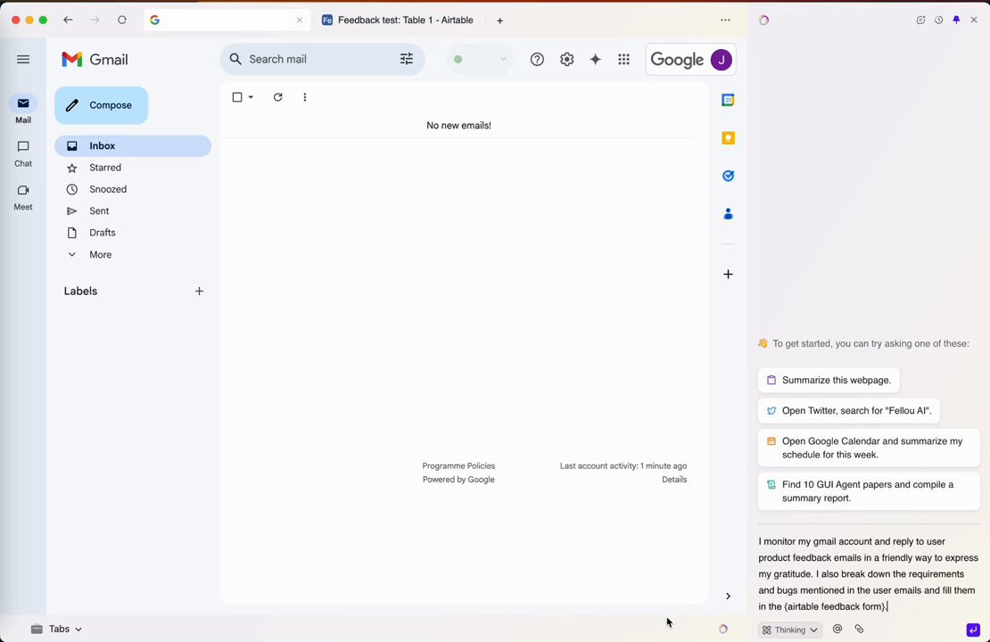Viewport: 990px width, 642px height.
Task: Click the Powered by Google link
Action: click(458, 480)
